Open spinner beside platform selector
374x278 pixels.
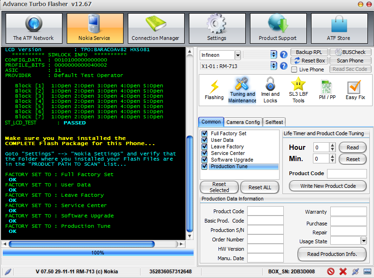click(273, 54)
